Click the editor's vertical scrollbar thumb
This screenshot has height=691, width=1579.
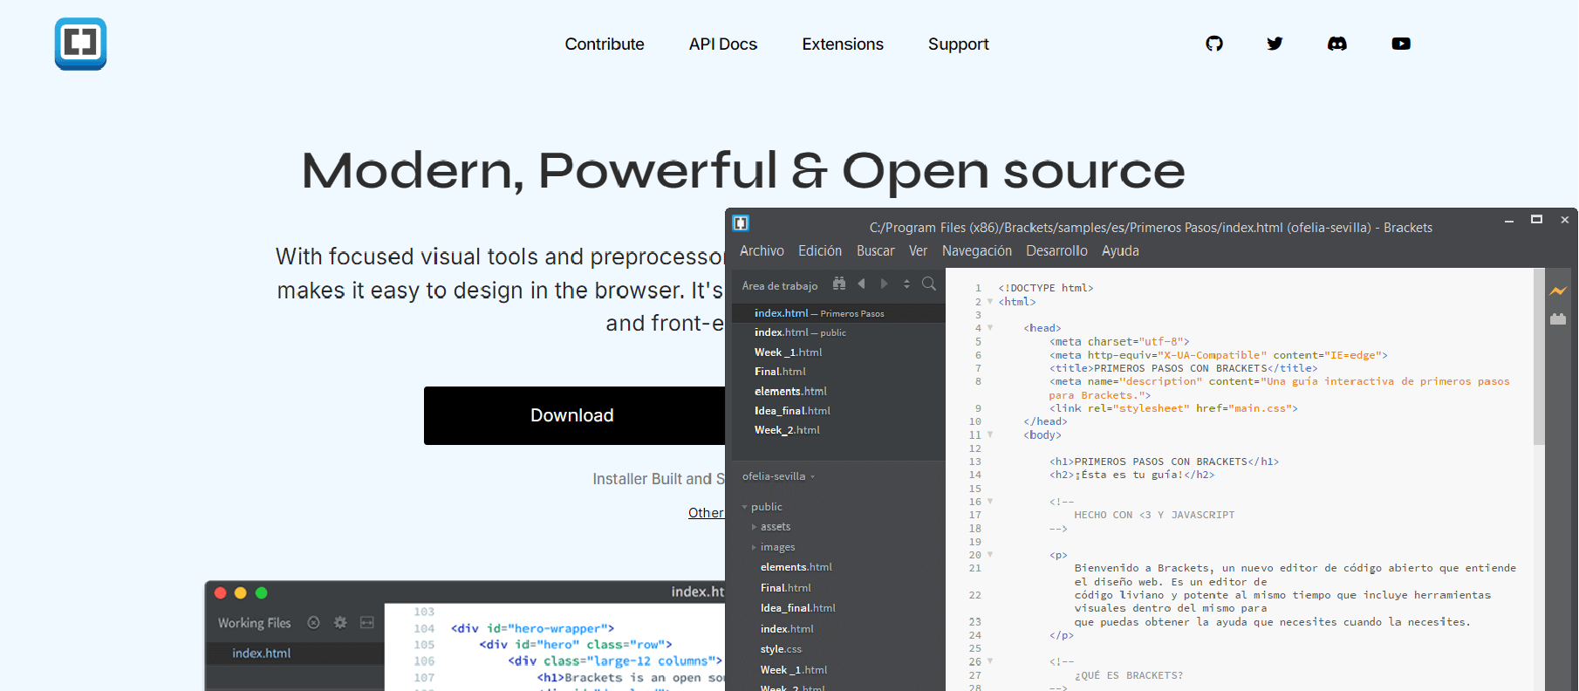pos(1539,358)
